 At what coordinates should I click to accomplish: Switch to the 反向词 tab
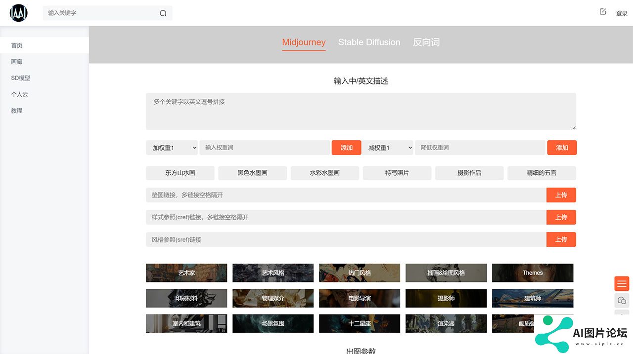pos(426,42)
